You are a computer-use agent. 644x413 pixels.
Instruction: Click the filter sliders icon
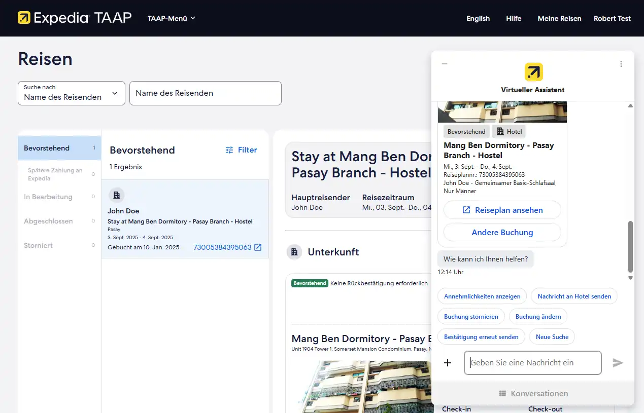pos(229,150)
